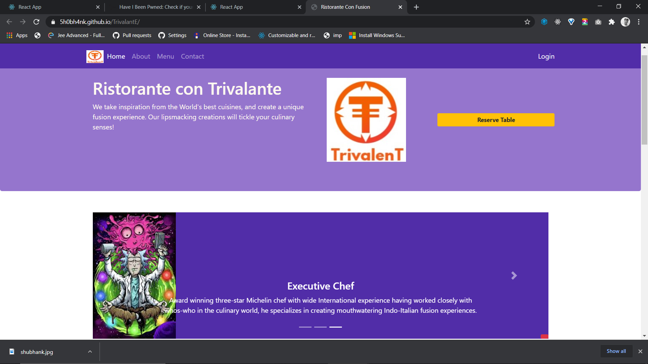Click the large TrivalenT logo image
Image resolution: width=648 pixels, height=364 pixels.
point(366,120)
